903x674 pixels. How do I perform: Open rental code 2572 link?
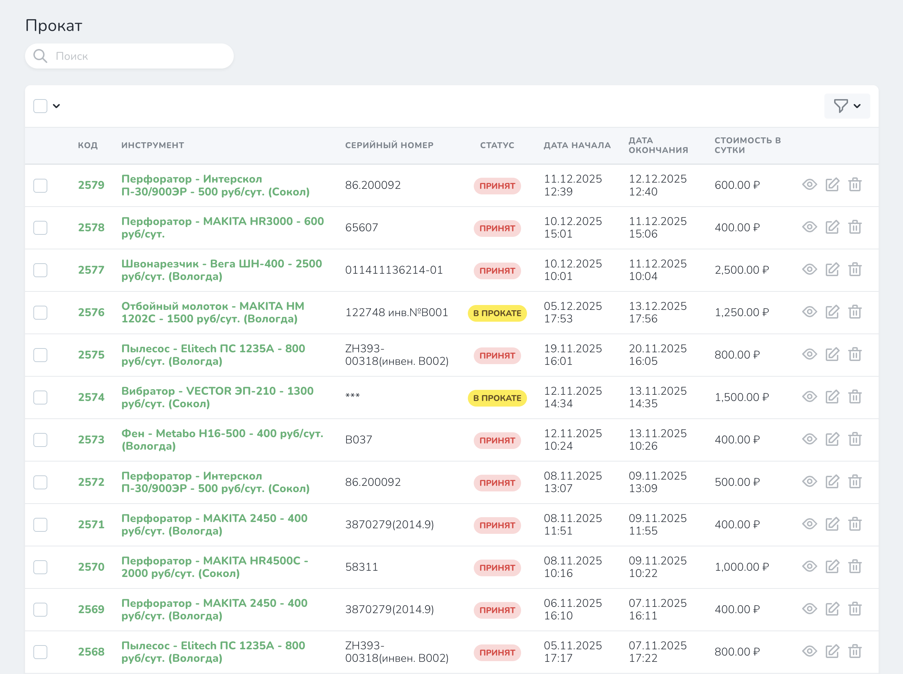click(91, 482)
